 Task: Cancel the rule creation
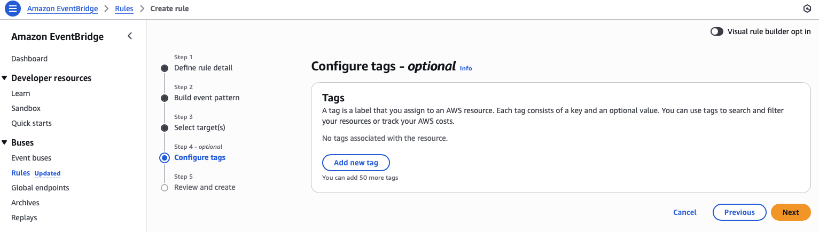(684, 212)
